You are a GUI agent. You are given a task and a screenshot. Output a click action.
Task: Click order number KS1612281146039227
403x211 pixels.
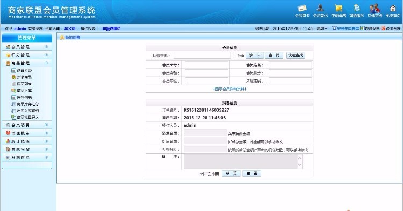[206, 110]
